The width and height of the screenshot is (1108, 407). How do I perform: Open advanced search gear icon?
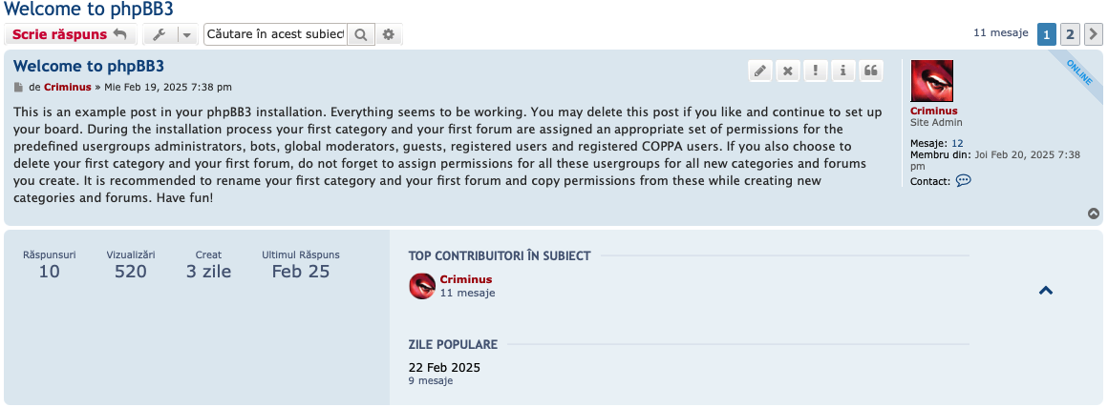coord(388,34)
